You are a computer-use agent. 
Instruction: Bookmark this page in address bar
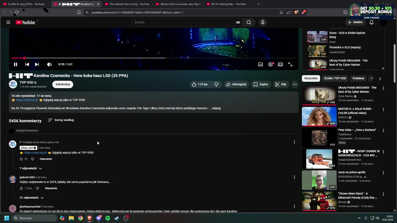[79, 12]
